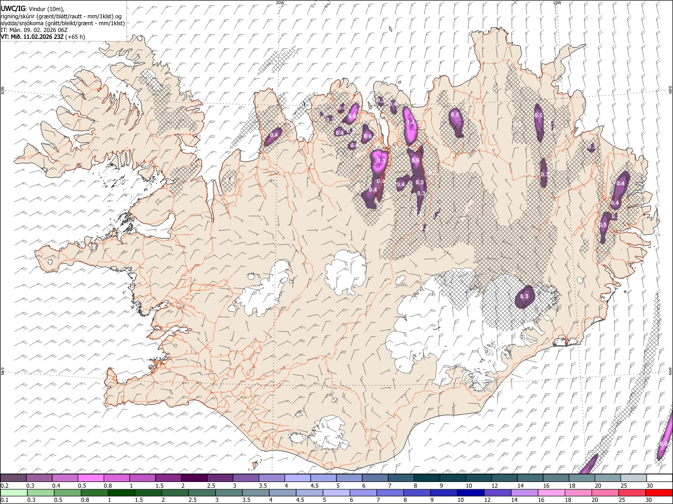This screenshot has width=673, height=504.
Task: Click the 'slydda/snjókoma' legend description line
Action: pyautogui.click(x=63, y=23)
